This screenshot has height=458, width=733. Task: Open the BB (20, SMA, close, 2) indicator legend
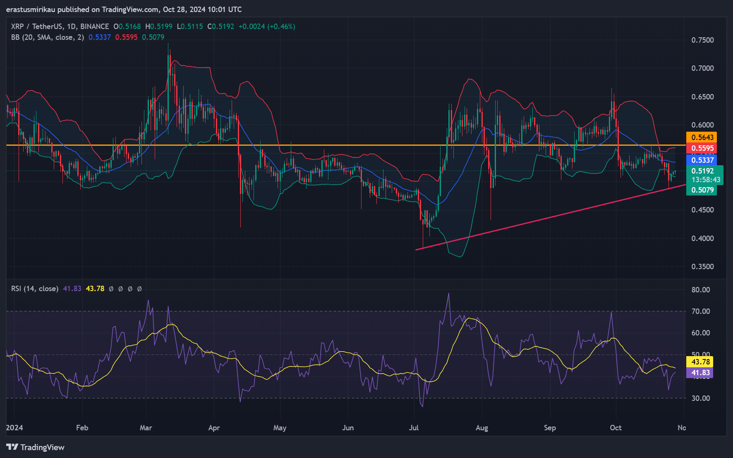pos(47,37)
